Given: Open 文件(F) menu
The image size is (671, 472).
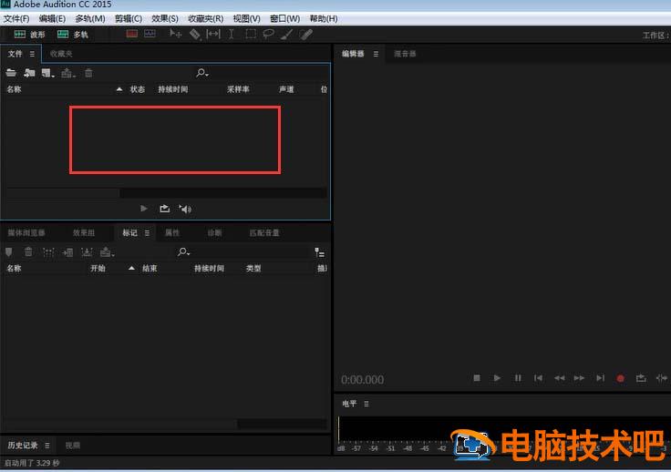Looking at the screenshot, I should point(16,19).
